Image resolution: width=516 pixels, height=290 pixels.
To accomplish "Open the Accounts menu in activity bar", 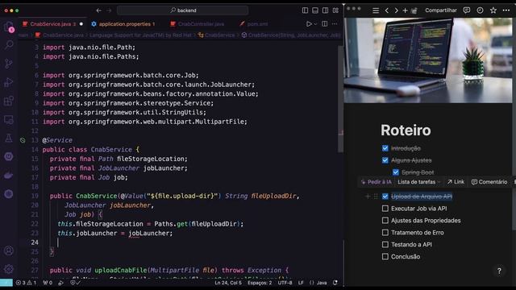I will coord(9,251).
